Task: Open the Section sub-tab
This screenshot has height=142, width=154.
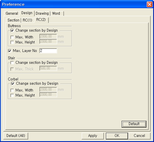Action: [x=13, y=20]
